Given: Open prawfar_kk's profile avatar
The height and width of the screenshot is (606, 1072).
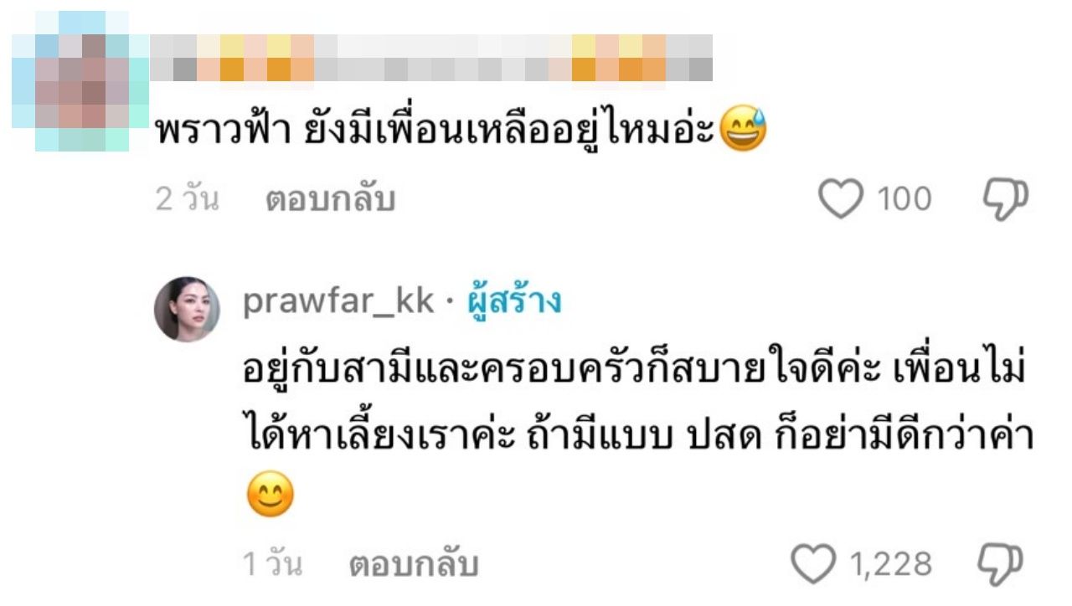Looking at the screenshot, I should point(187,310).
